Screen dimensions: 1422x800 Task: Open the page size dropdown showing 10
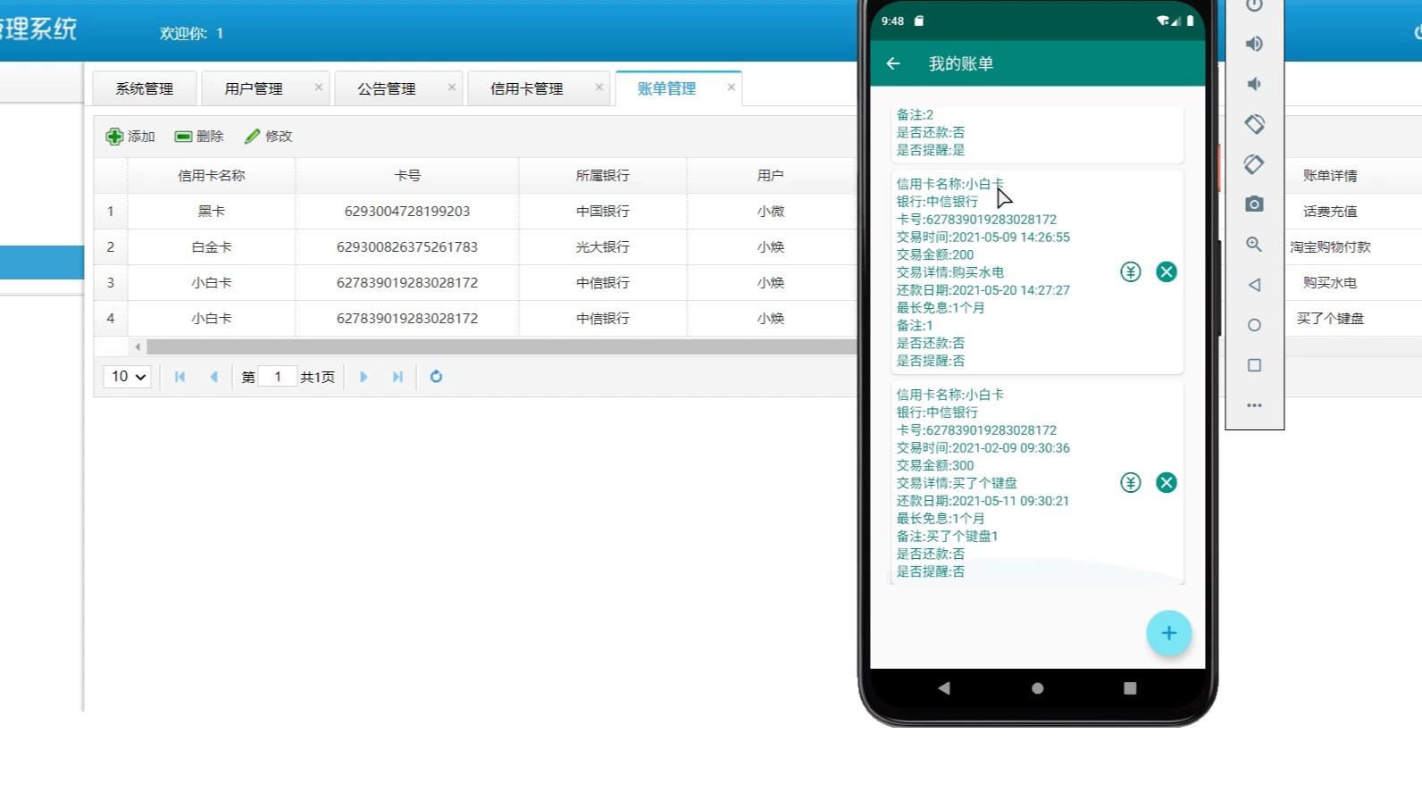[127, 377]
